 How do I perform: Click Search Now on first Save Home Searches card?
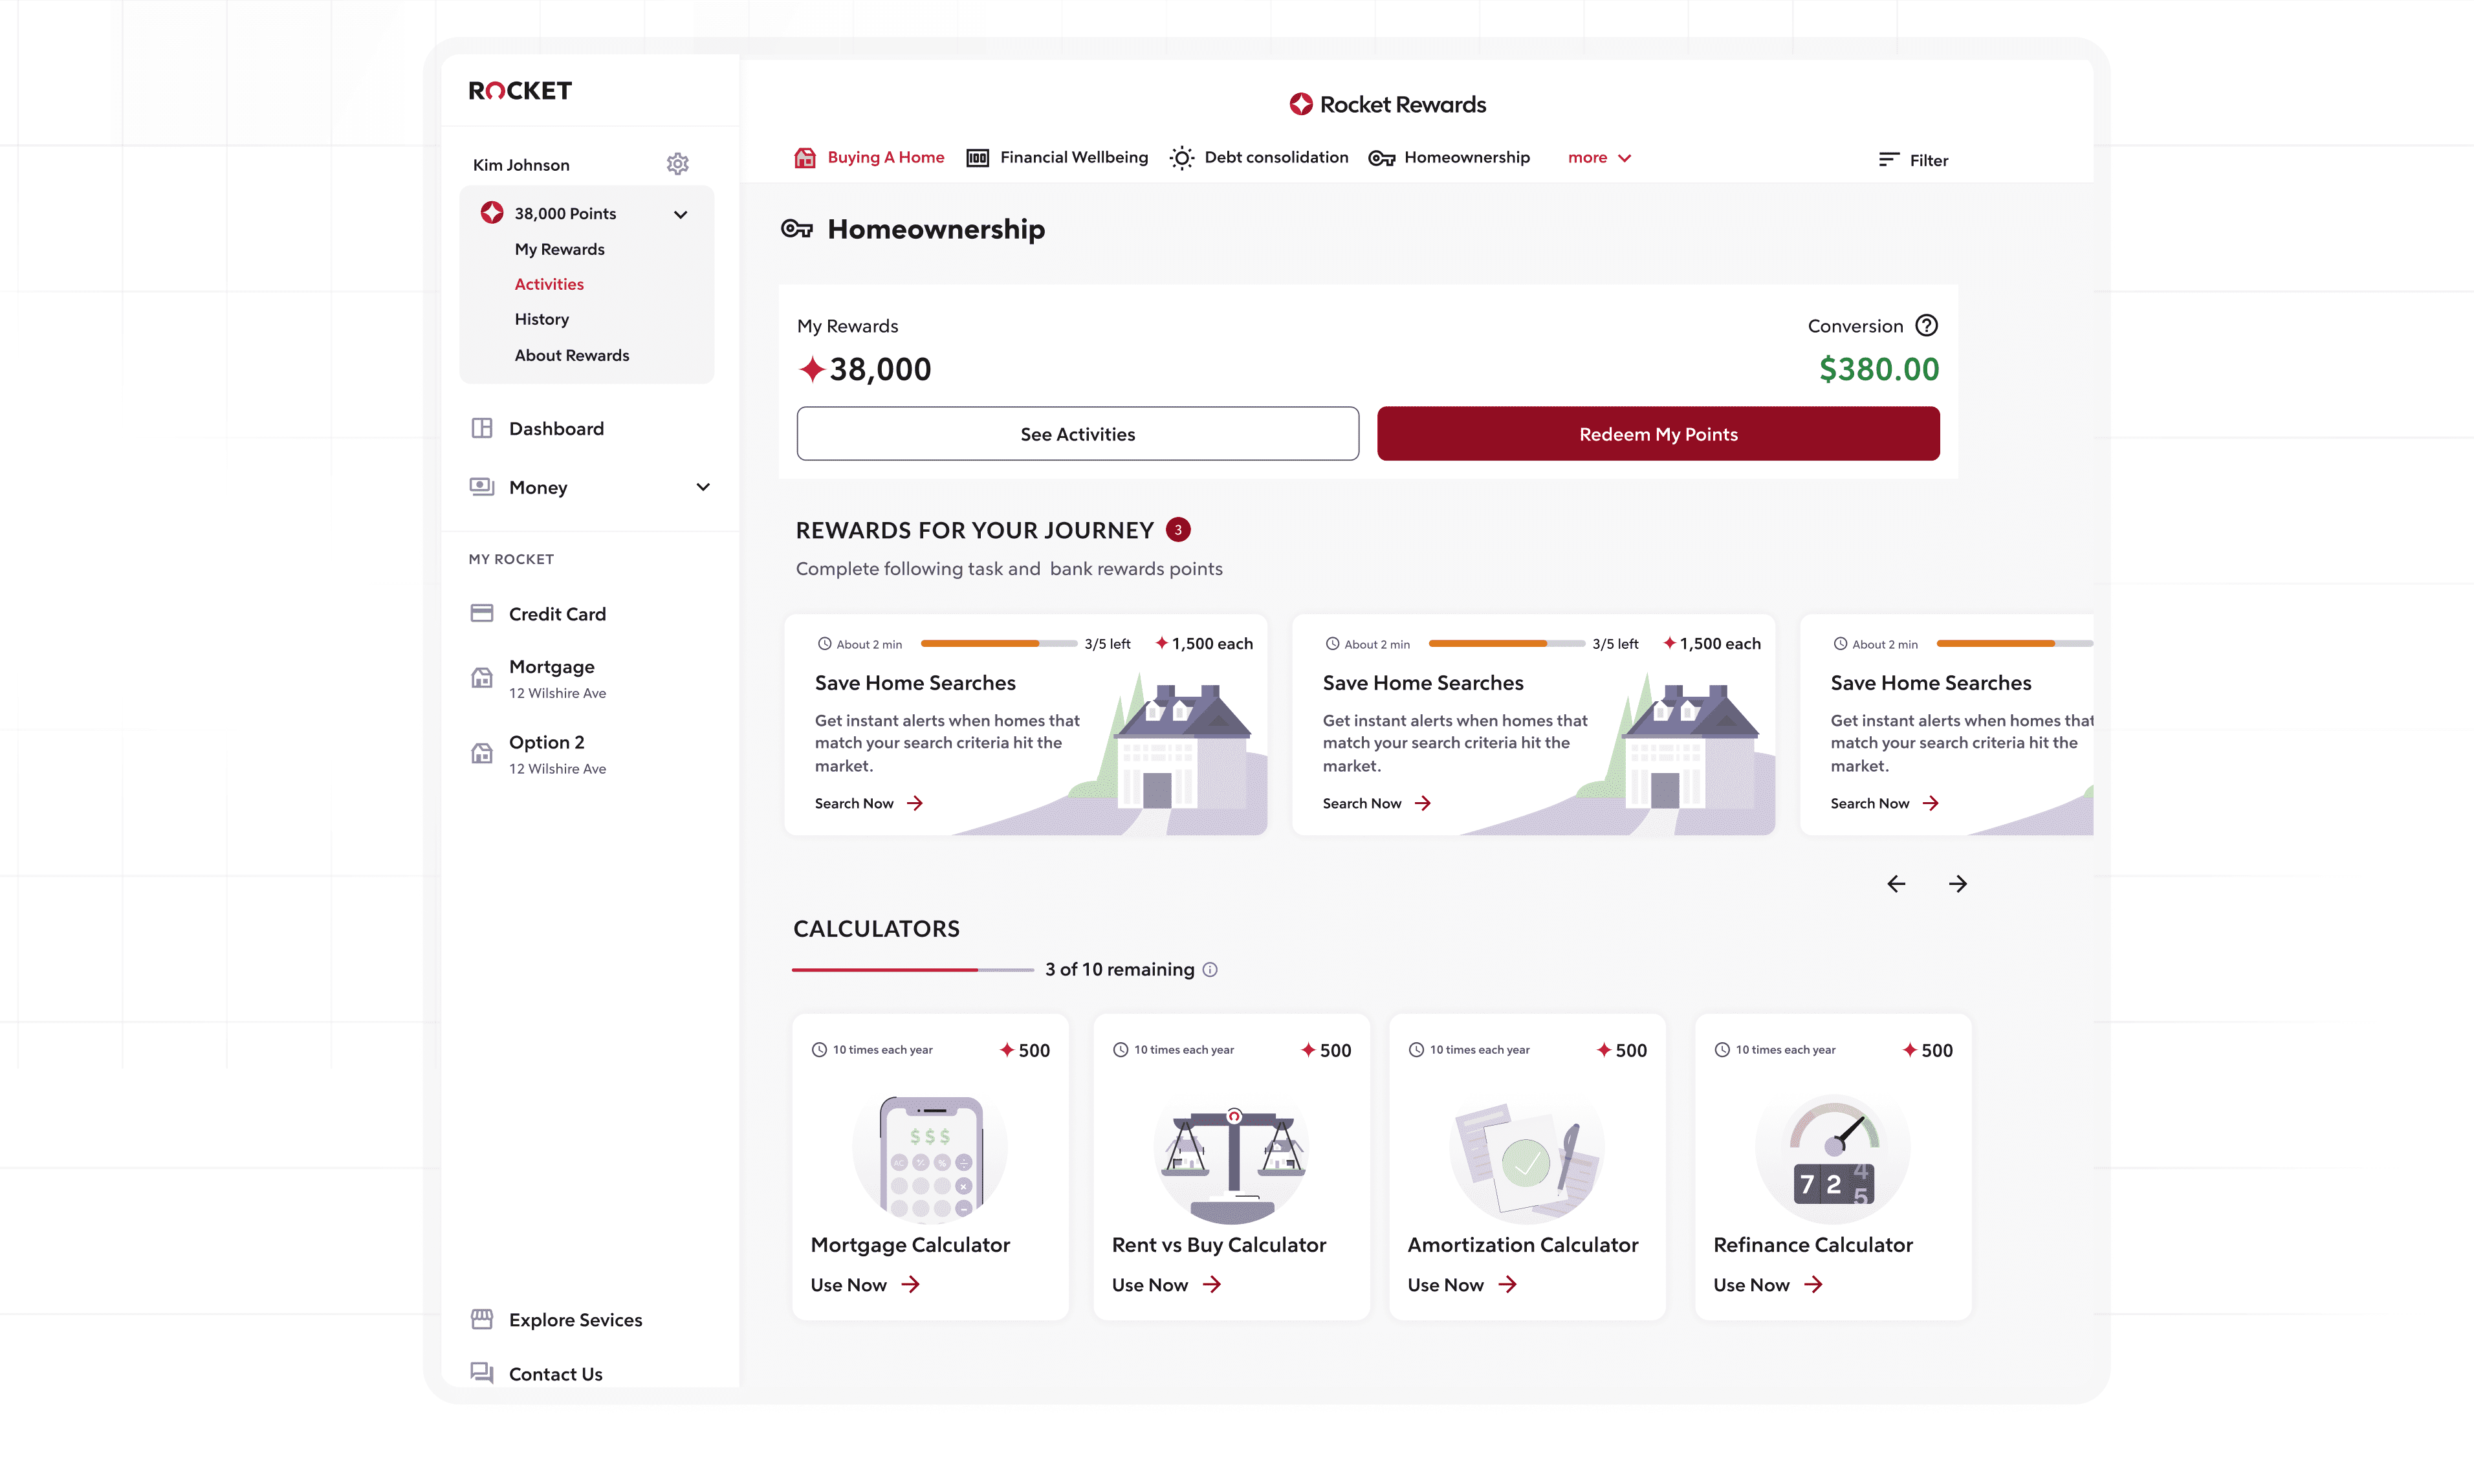click(869, 804)
